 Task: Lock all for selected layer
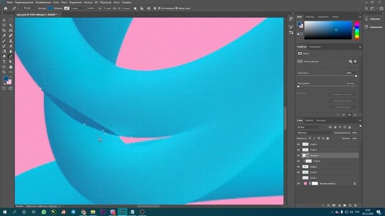click(327, 139)
